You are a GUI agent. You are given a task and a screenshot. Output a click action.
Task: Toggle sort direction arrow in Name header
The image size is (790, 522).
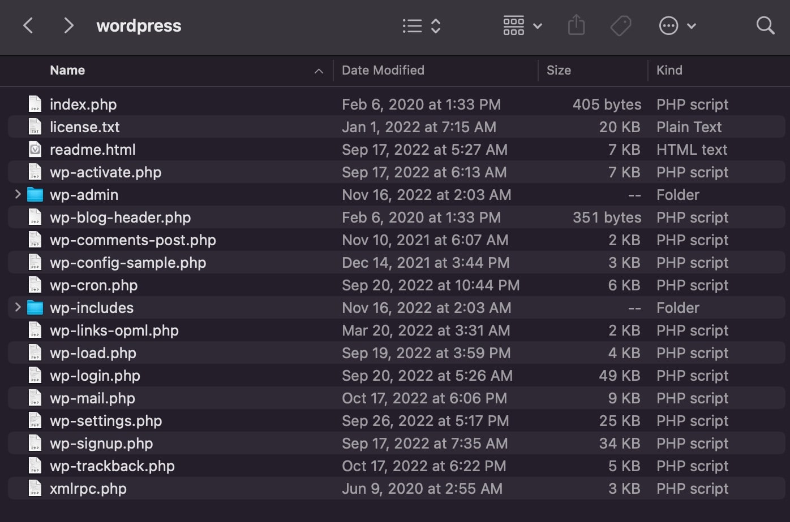319,71
